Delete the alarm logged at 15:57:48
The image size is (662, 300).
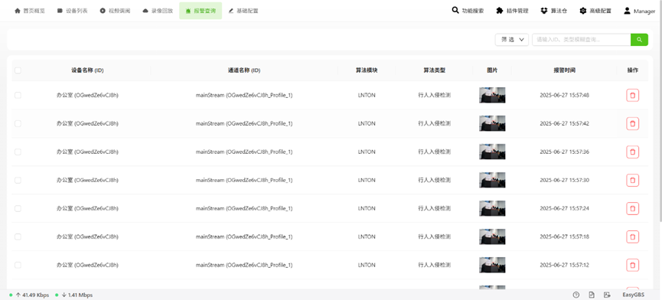[x=632, y=96]
